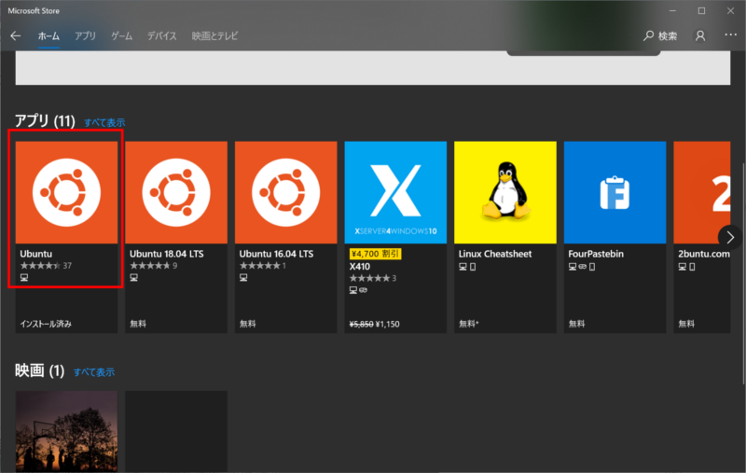746x473 pixels.
Task: Open the Ubuntu 18.04 LTS app icon
Action: coord(176,192)
